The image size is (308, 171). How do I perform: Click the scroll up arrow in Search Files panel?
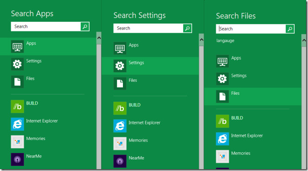pyautogui.click(x=304, y=40)
